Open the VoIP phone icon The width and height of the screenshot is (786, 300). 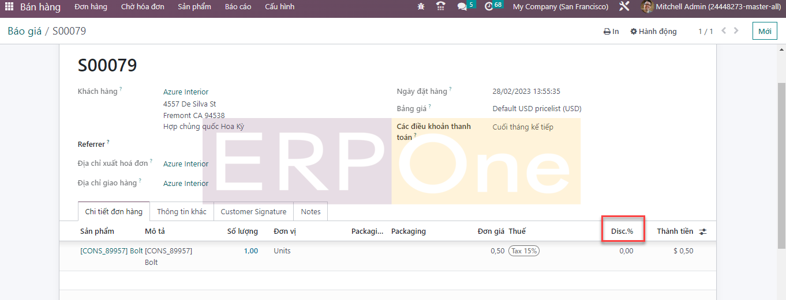(441, 7)
